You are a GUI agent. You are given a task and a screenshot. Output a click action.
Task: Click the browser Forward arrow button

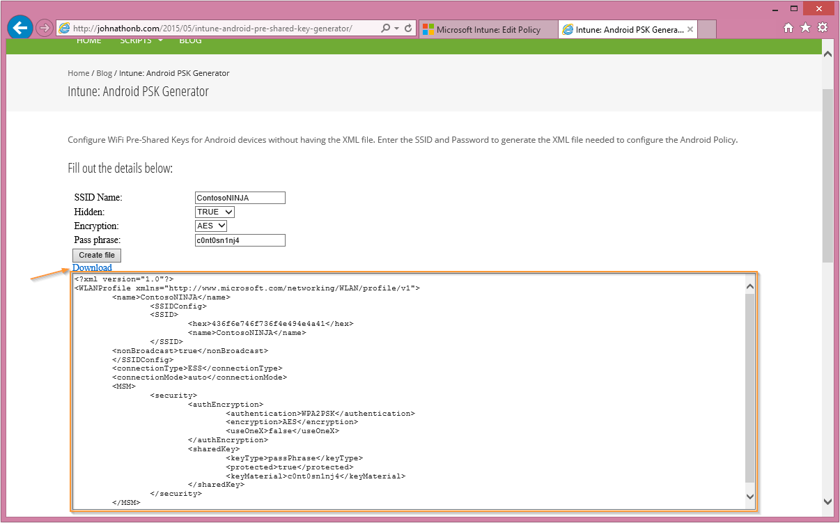click(45, 28)
